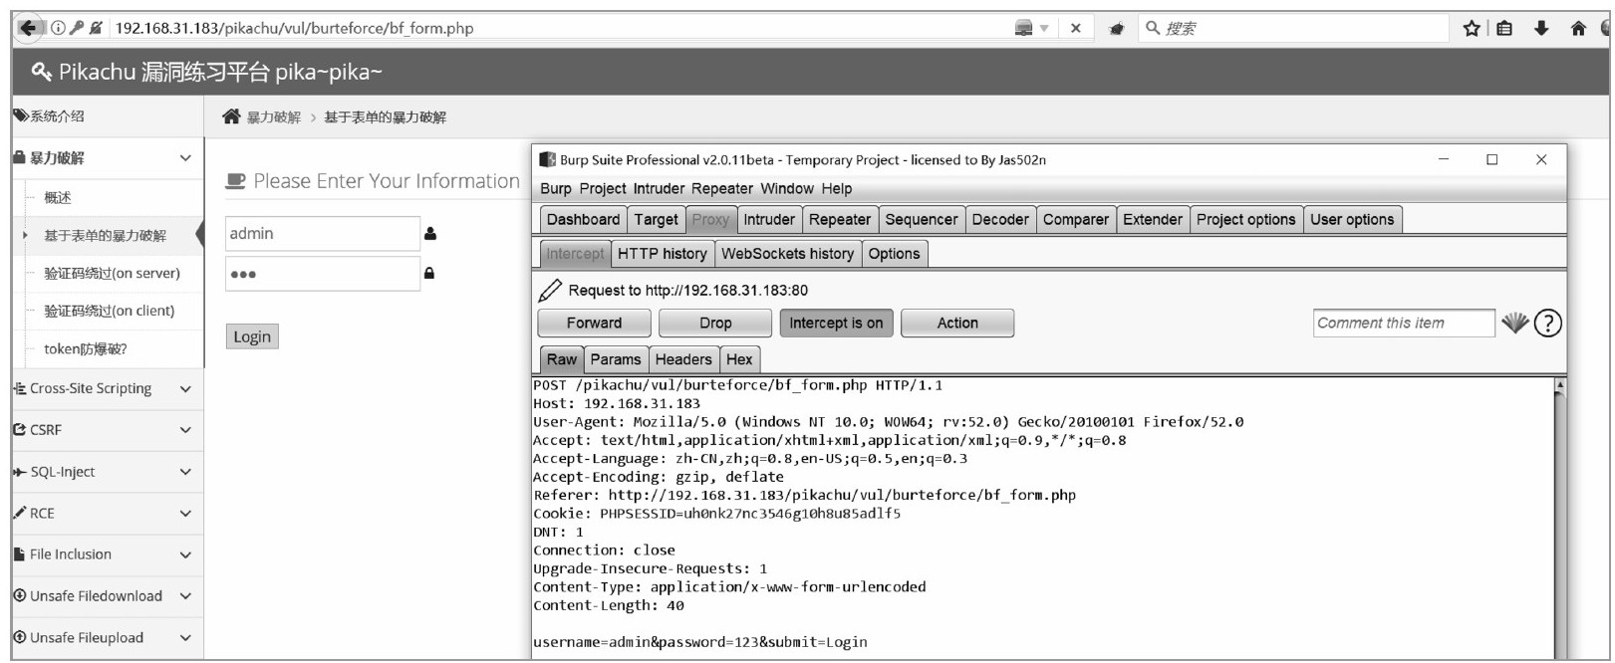Open the Project menu in Burp Suite
Viewport: 1615px width, 663px height.
(x=603, y=189)
